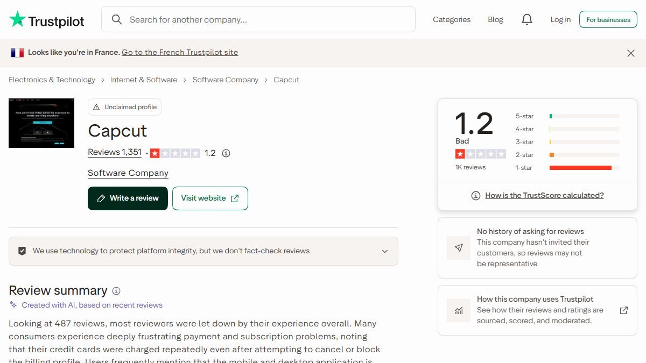The image size is (646, 363).
Task: Open Electronics & Technology breadcrumb
Action: point(52,80)
